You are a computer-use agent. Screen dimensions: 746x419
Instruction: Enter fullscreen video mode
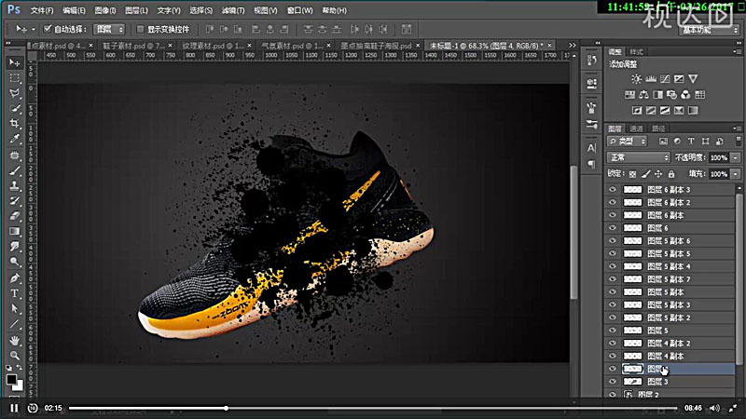(733, 408)
